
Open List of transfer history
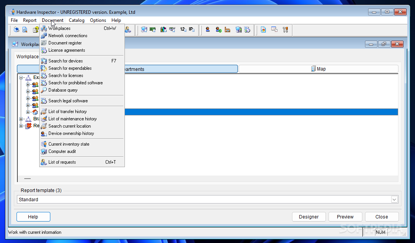pos(82,112)
